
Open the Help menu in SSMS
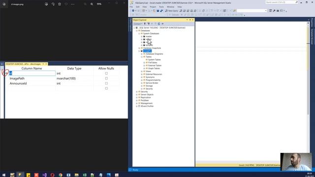pos(179,7)
